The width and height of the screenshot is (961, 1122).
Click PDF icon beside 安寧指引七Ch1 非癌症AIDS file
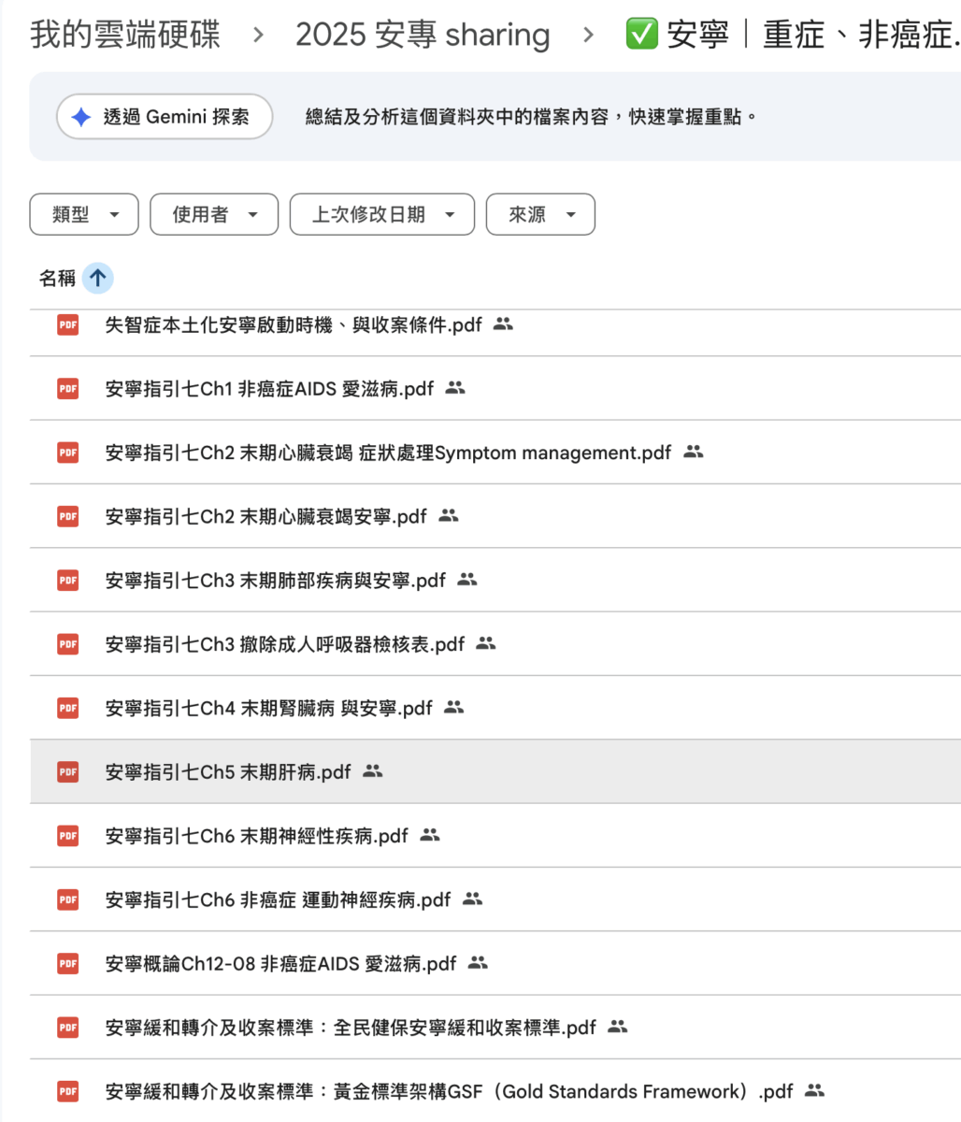[68, 388]
